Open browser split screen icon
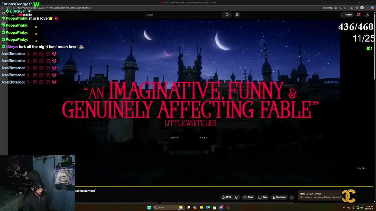Viewport: 376px width, 211px height. pyautogui.click(x=340, y=8)
